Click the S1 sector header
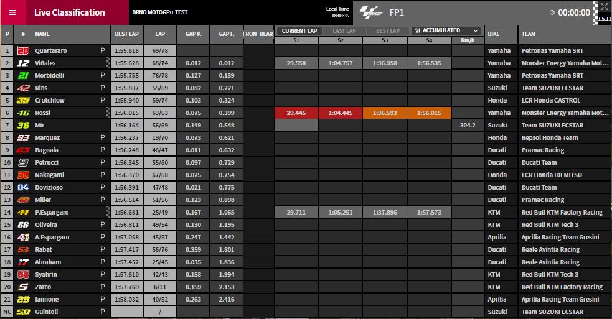Screen dimensions: 612x319 pos(296,40)
